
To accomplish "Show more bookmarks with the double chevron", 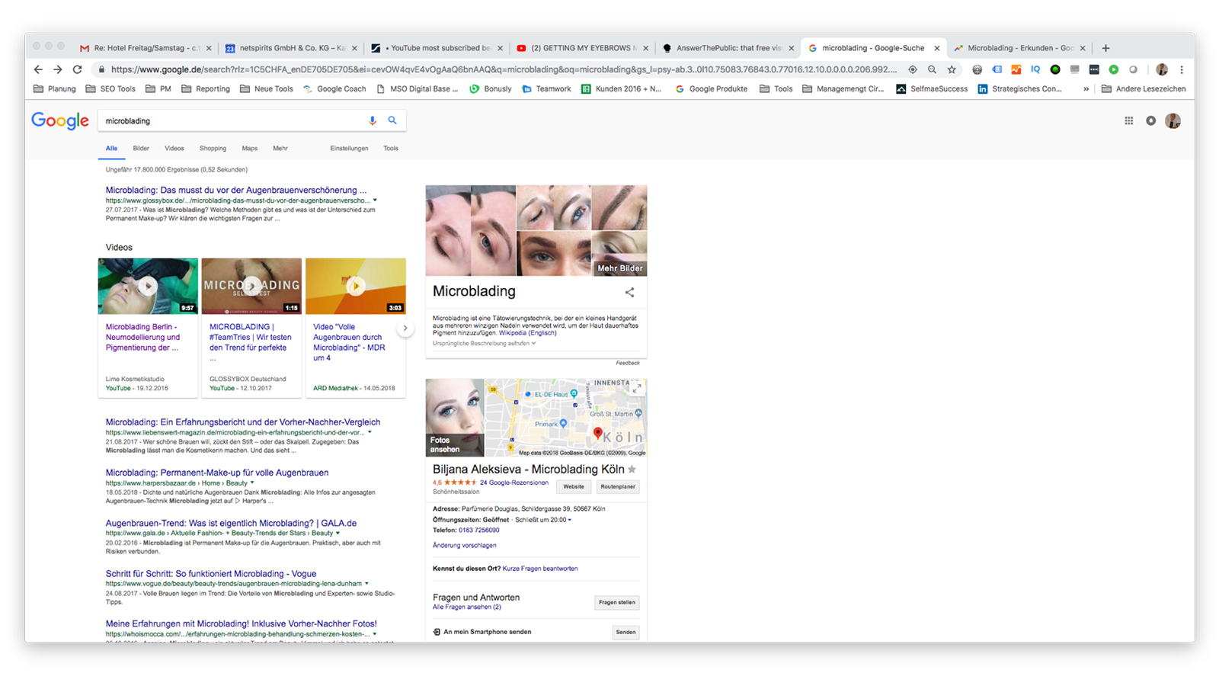I will click(x=1086, y=89).
